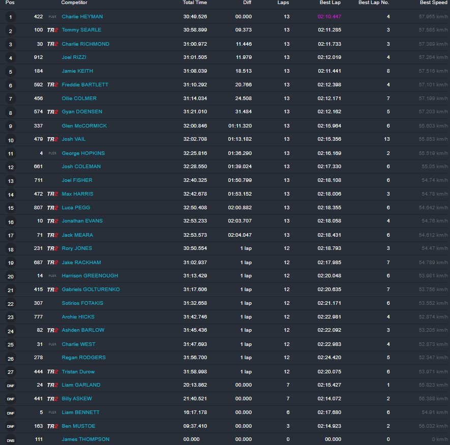450x445 pixels.
Task: Click the TR2 icon beside Freddie BARTLETT
Action: point(52,85)
